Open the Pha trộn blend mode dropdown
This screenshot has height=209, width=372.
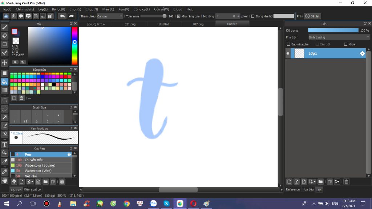pos(339,37)
